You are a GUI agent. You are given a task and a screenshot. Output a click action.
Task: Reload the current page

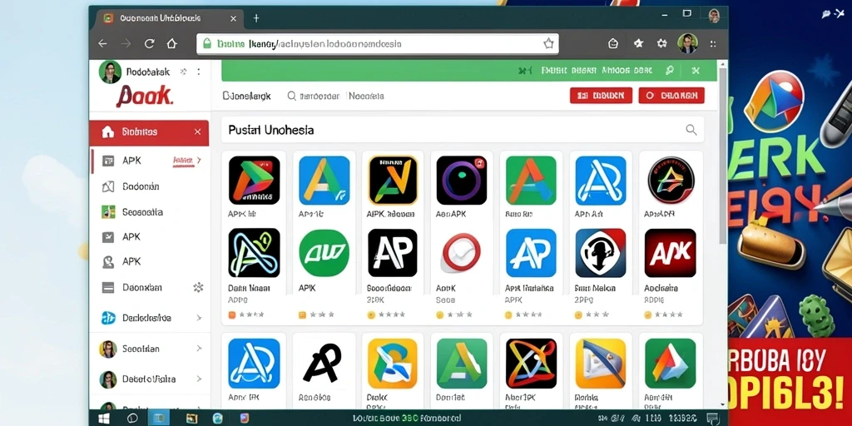pyautogui.click(x=150, y=43)
